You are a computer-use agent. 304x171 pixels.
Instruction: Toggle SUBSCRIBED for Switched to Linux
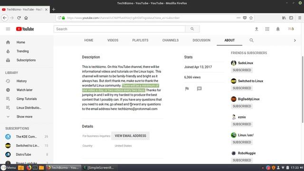pyautogui.click(x=242, y=88)
